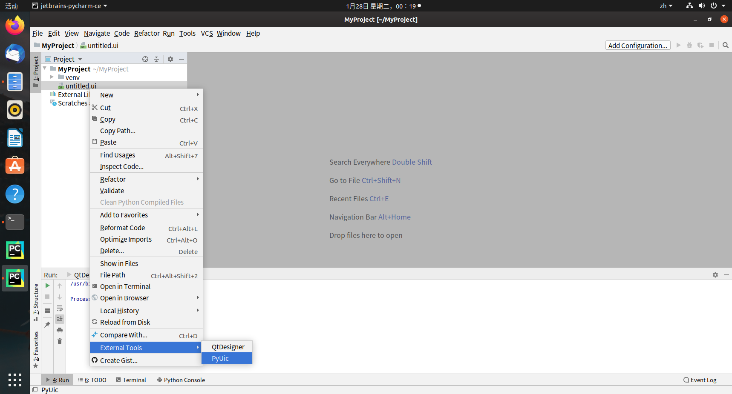Click the Down the Stack Trace arrow
732x394 pixels.
click(x=60, y=297)
